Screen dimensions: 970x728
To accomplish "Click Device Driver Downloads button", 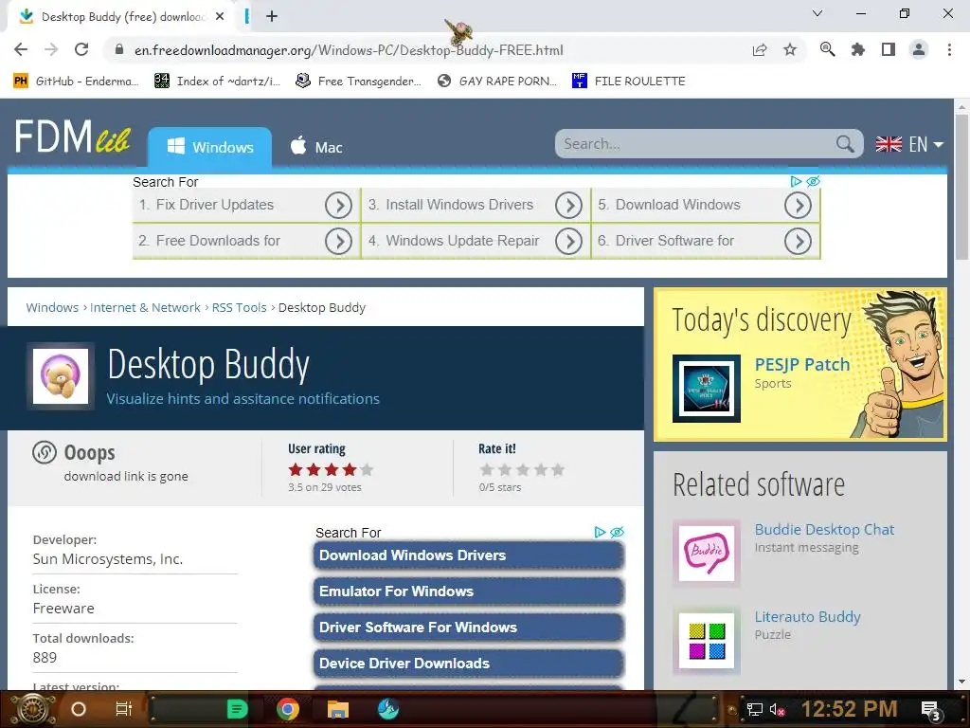I will [468, 663].
